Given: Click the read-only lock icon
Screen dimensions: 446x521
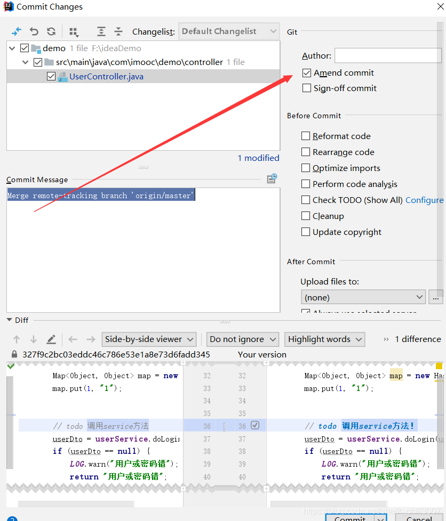Looking at the screenshot, I should [x=14, y=354].
